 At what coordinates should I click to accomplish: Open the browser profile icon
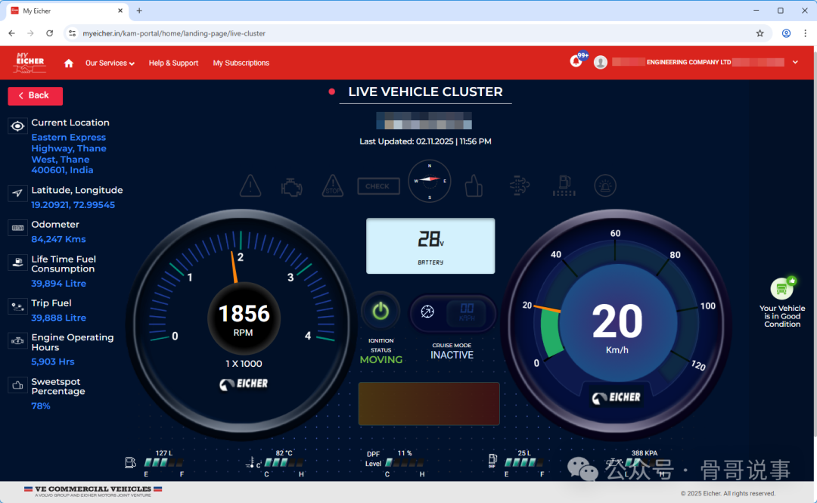tap(786, 33)
